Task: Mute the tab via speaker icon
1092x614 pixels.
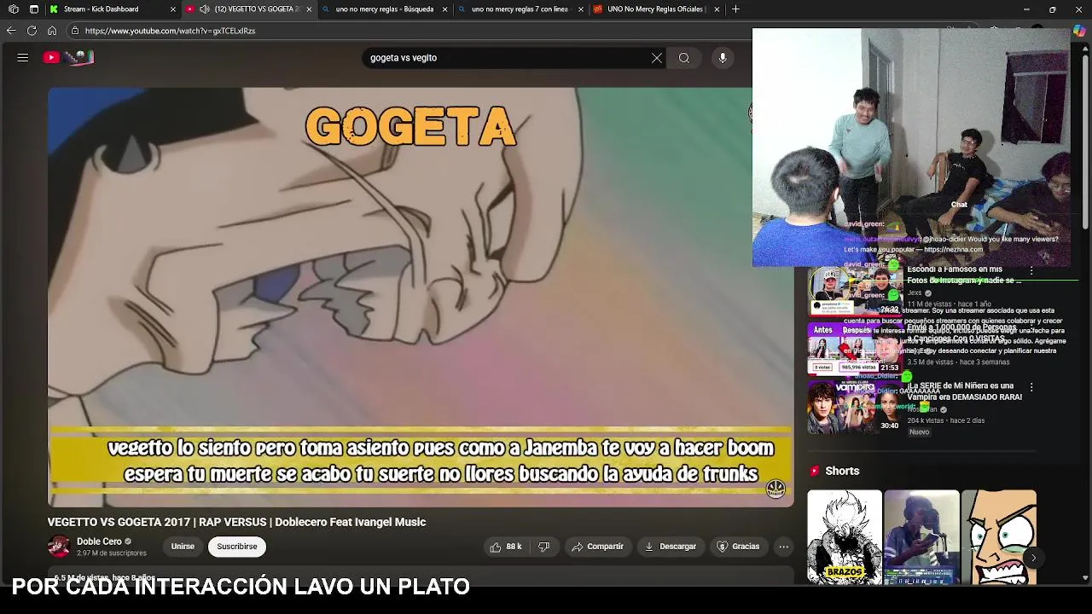Action: tap(205, 9)
